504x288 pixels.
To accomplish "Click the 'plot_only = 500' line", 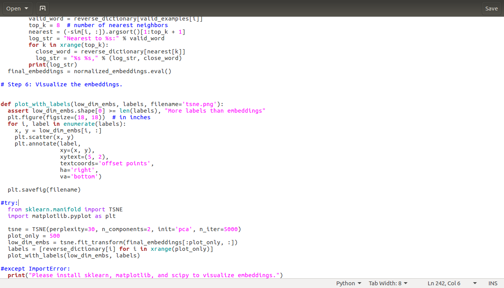I will 34,236.
